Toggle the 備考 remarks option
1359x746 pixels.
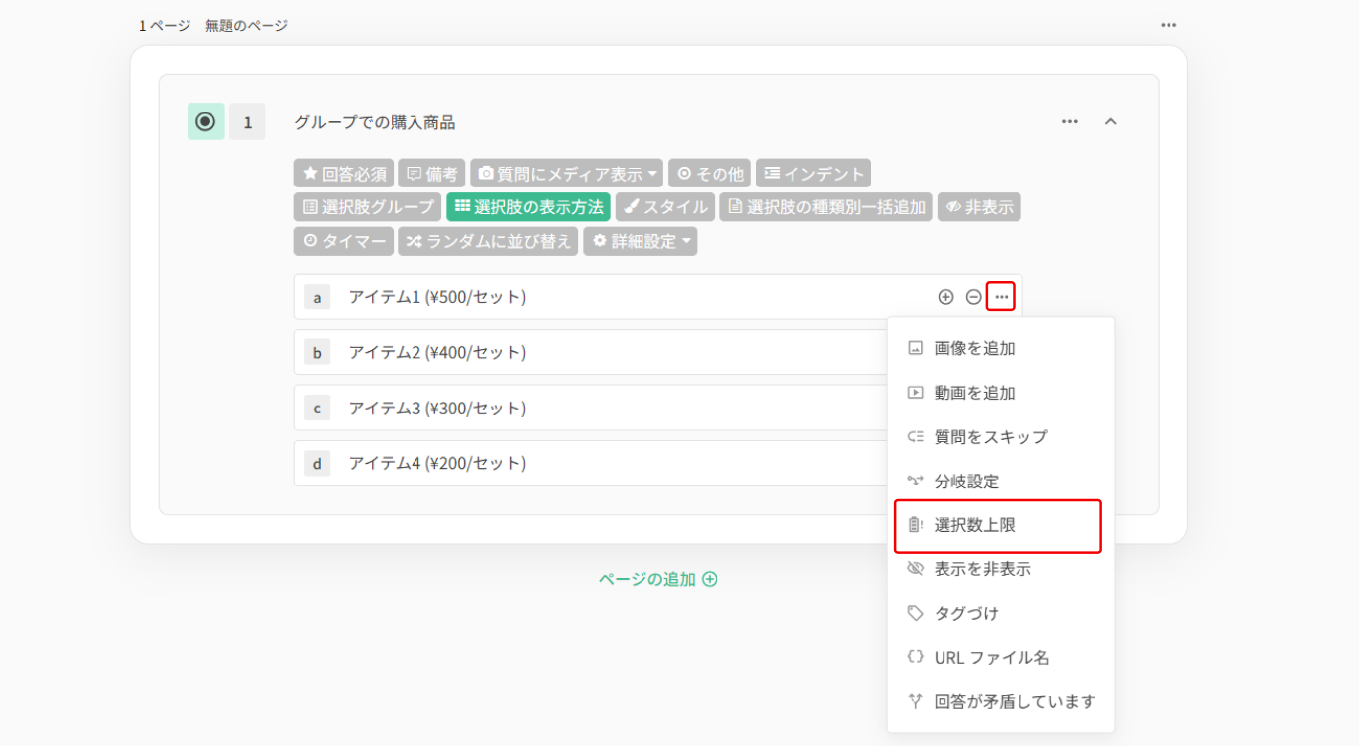pyautogui.click(x=432, y=174)
